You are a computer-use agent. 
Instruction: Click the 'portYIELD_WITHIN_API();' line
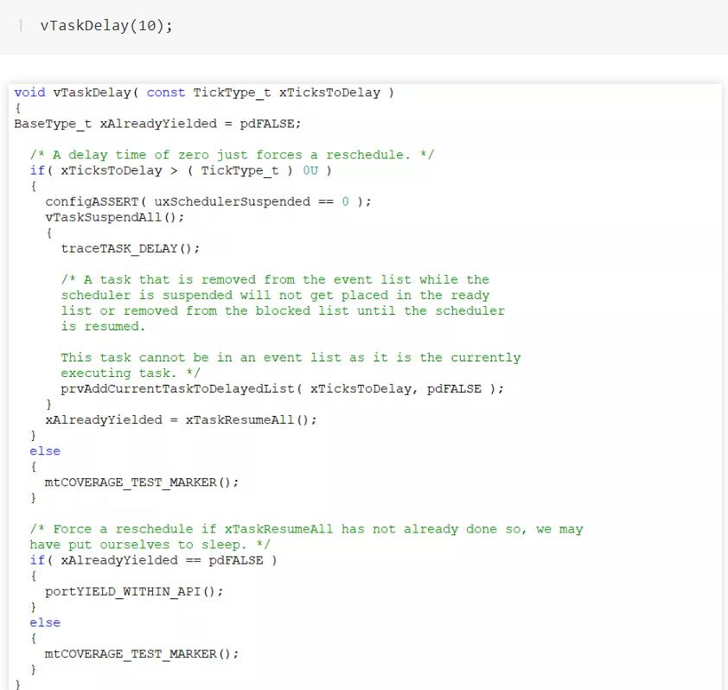134,591
